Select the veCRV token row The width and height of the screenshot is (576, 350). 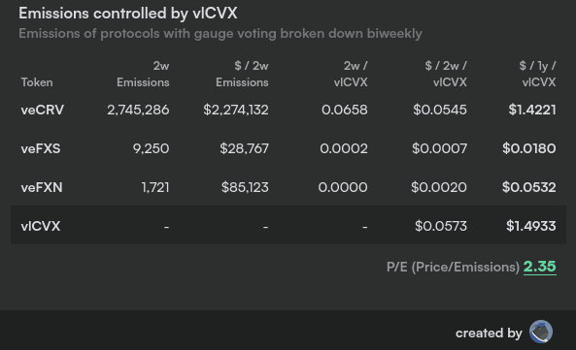pyautogui.click(x=288, y=110)
